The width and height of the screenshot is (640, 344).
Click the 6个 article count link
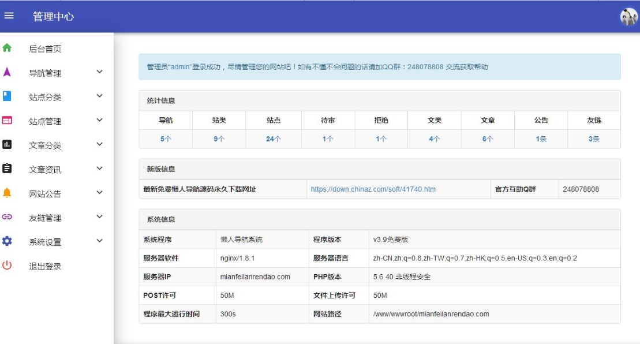tap(488, 139)
